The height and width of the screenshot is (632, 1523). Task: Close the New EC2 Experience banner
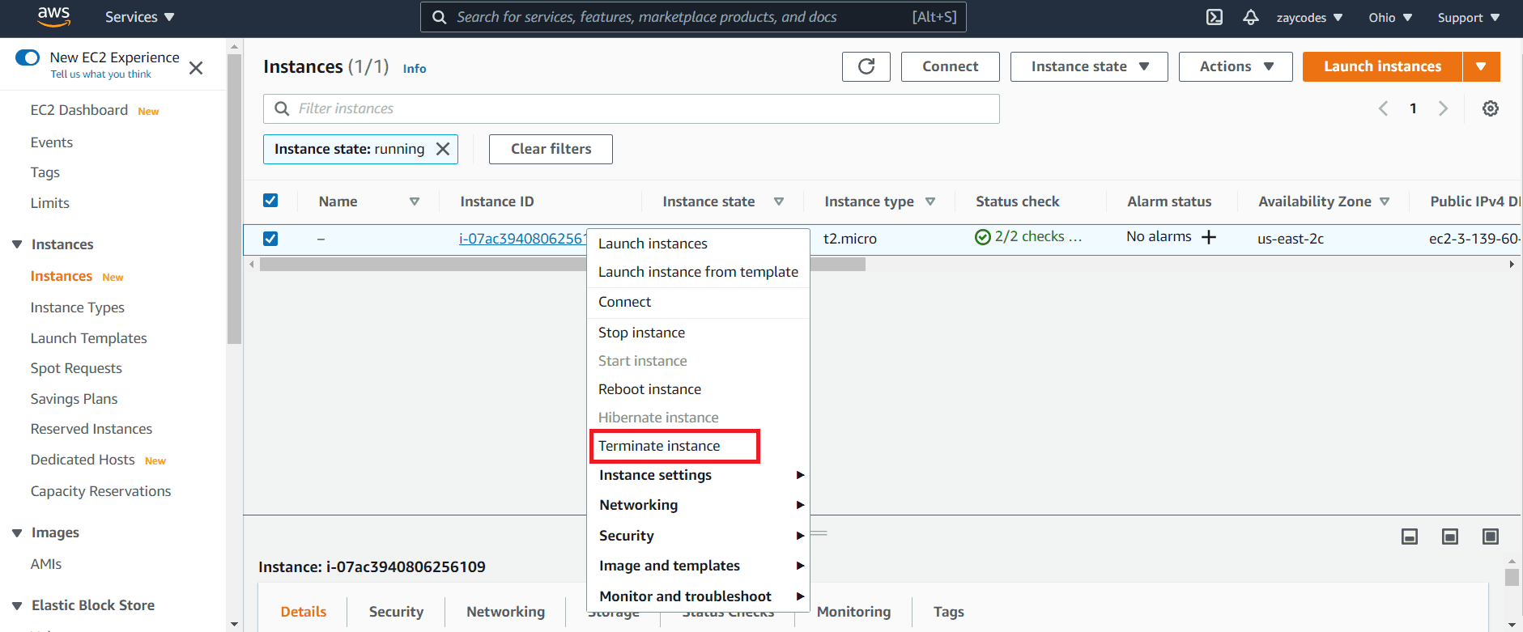pos(196,68)
